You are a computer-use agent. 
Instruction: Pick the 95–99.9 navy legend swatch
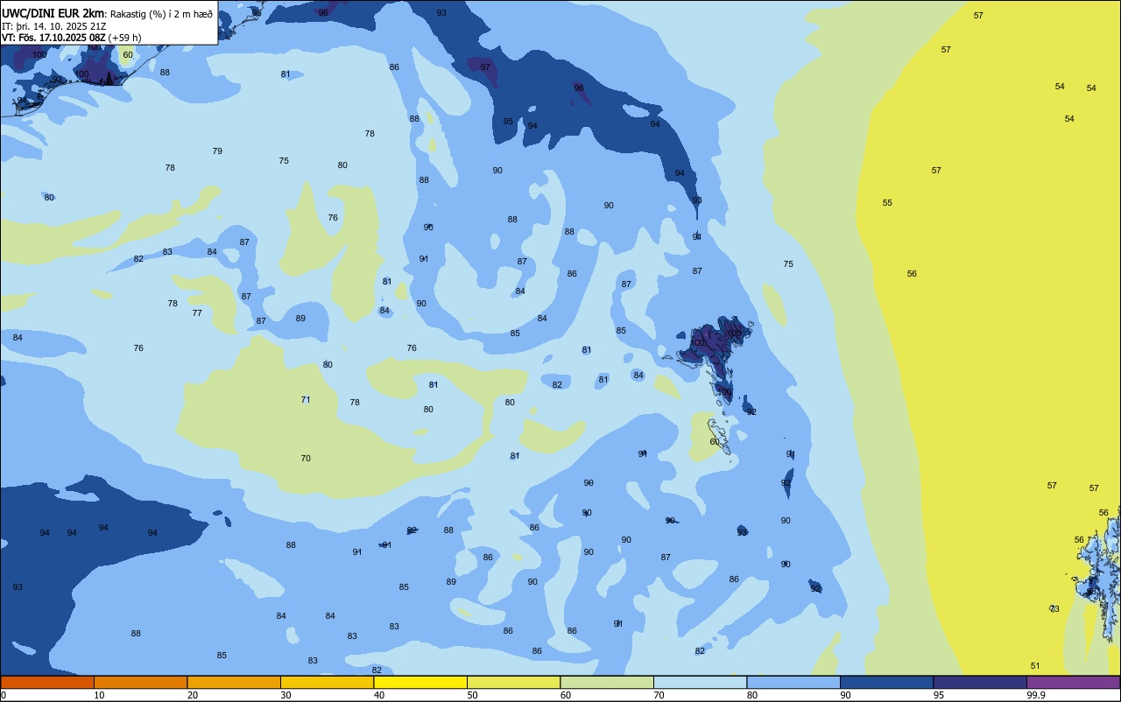[980, 682]
